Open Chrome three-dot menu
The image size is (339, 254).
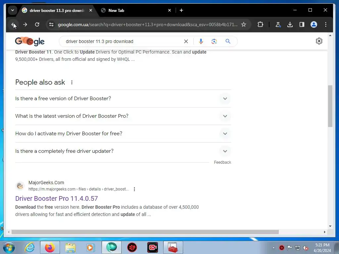pos(326,24)
